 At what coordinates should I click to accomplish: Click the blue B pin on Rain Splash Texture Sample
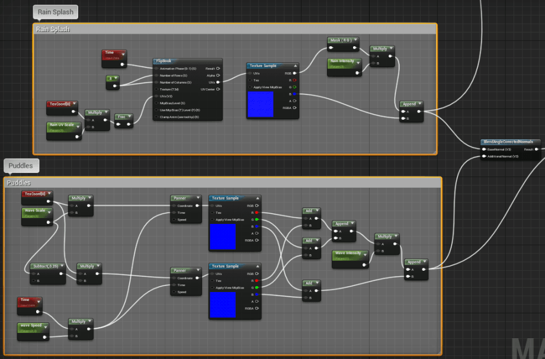[295, 94]
